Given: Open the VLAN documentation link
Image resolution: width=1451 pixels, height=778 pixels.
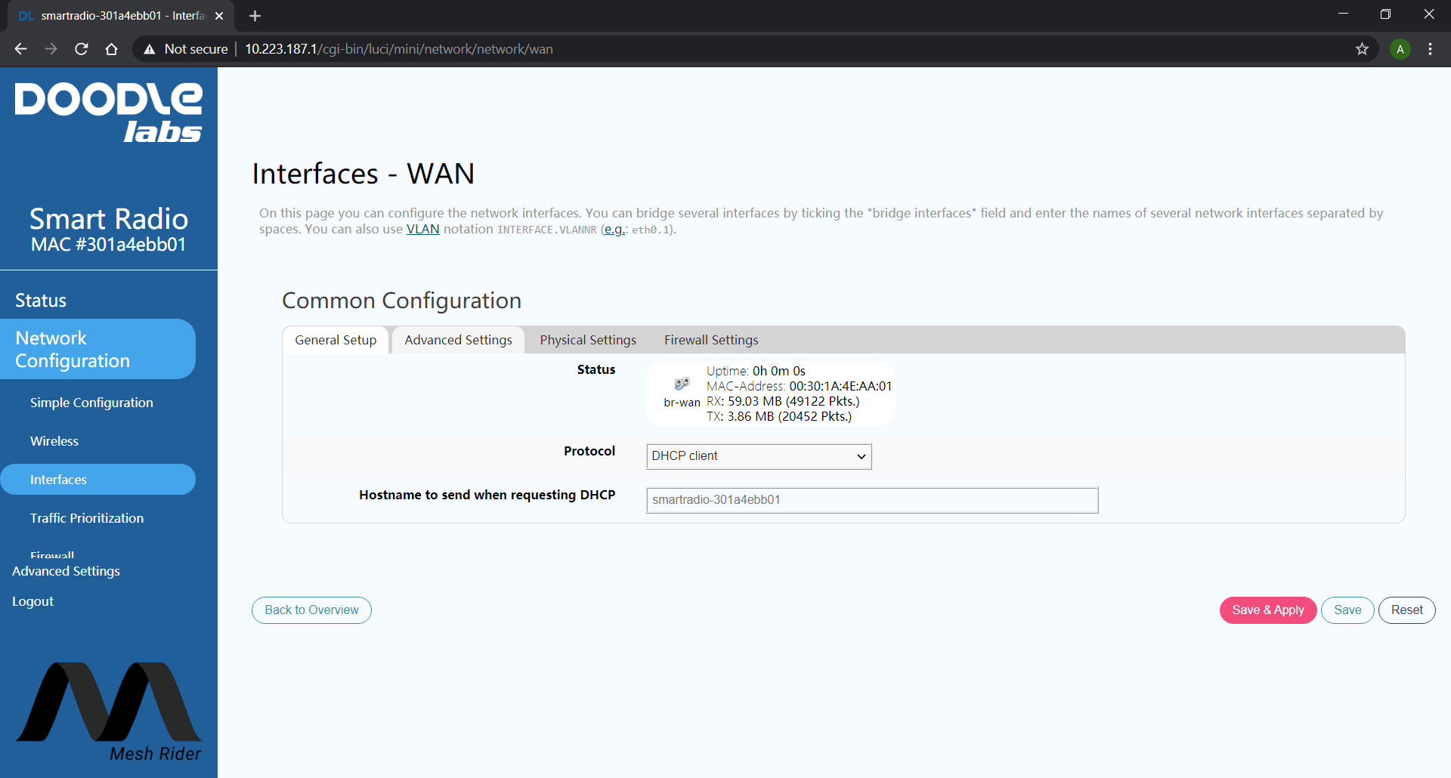Looking at the screenshot, I should tap(422, 229).
